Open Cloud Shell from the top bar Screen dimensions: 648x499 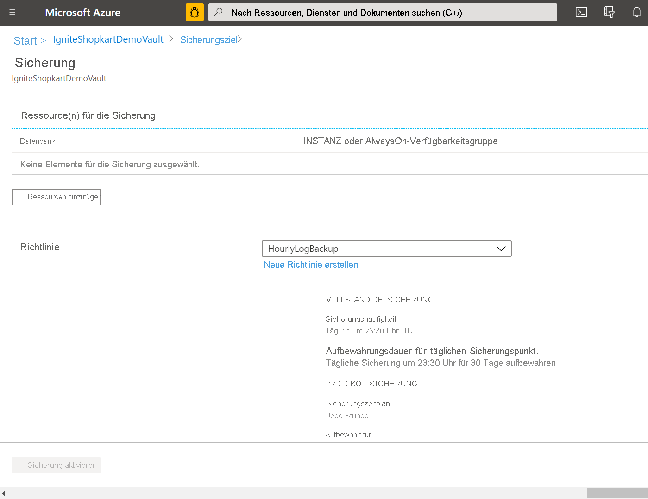click(581, 13)
